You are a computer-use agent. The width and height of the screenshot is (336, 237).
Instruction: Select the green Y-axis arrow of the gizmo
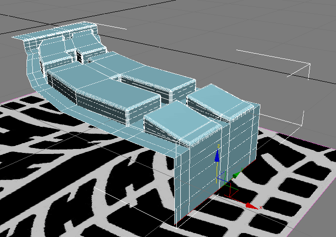coord(235,175)
